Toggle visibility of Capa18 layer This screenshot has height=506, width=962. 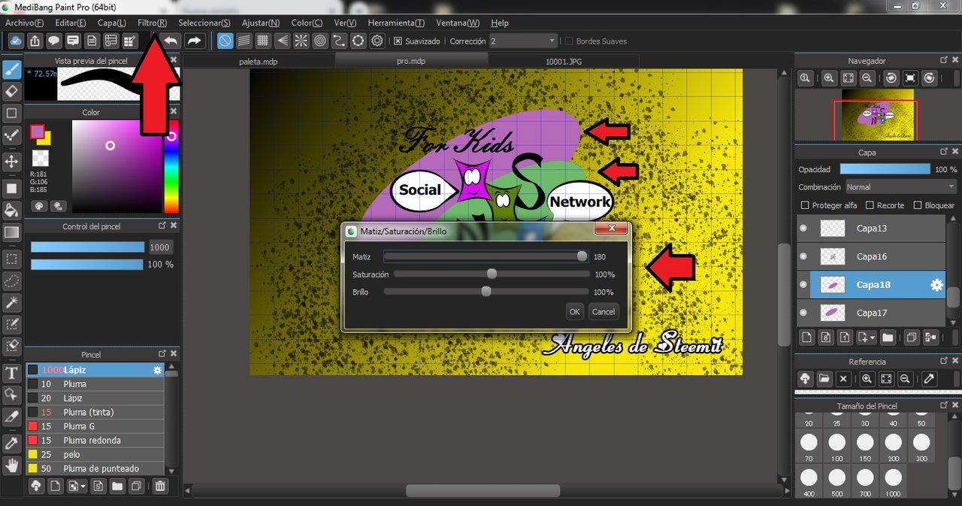803,285
